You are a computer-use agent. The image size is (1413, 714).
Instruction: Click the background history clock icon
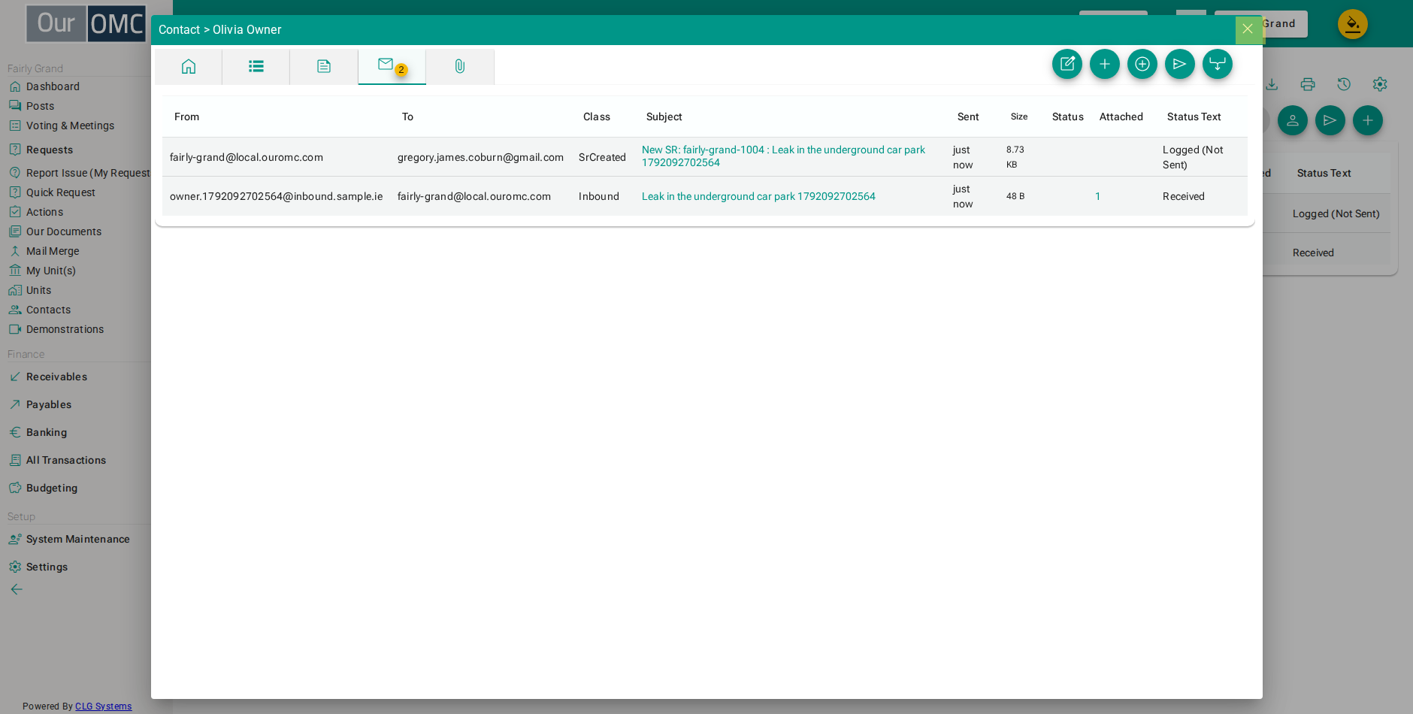click(1344, 84)
